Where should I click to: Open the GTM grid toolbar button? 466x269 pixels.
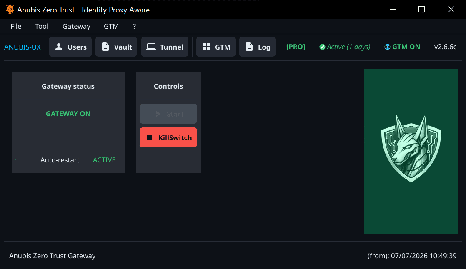point(216,47)
